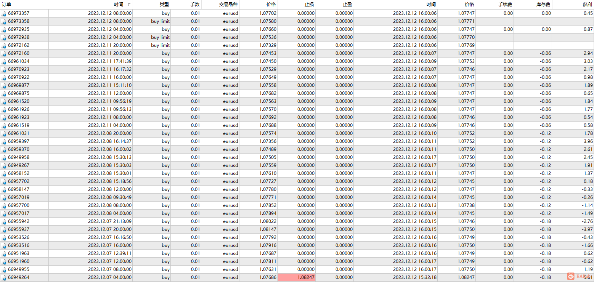
Task: Select order number 66955937
Action: pyautogui.click(x=19, y=229)
